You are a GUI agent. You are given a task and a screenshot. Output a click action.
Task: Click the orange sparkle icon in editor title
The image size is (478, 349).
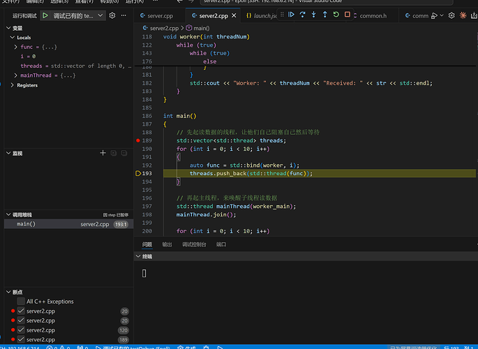463,15
